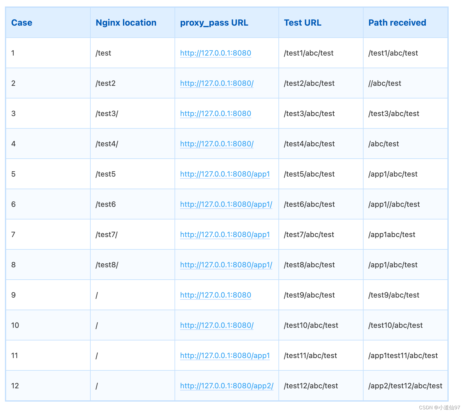
Task: Click the 'Nginx location' column header
Action: [x=133, y=23]
